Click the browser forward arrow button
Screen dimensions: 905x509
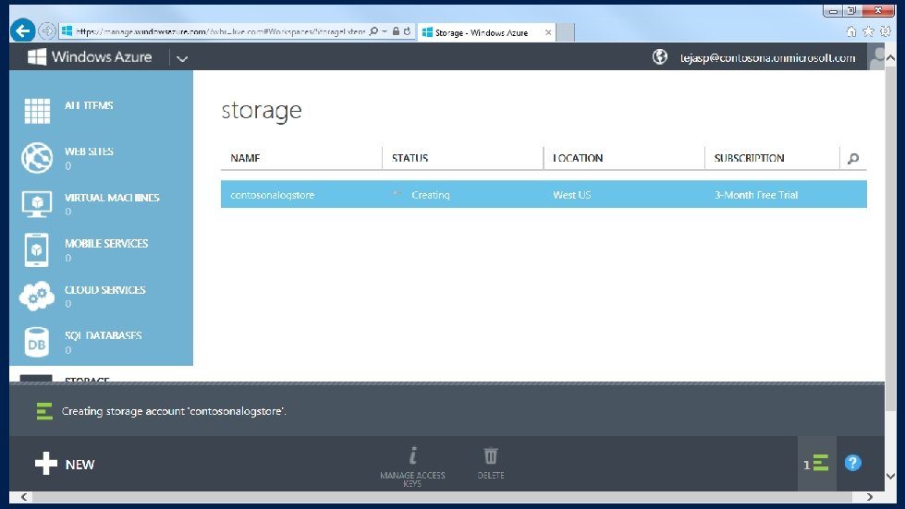pyautogui.click(x=47, y=31)
